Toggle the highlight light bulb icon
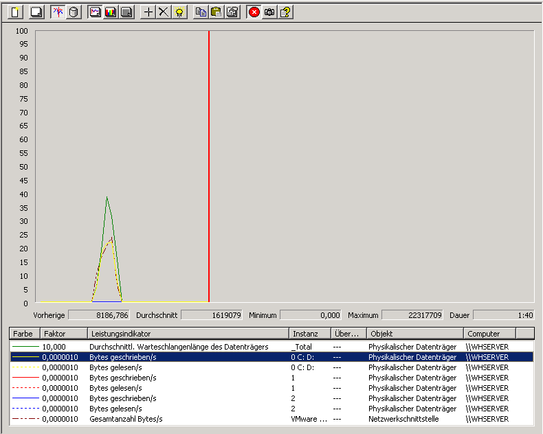 (x=179, y=12)
